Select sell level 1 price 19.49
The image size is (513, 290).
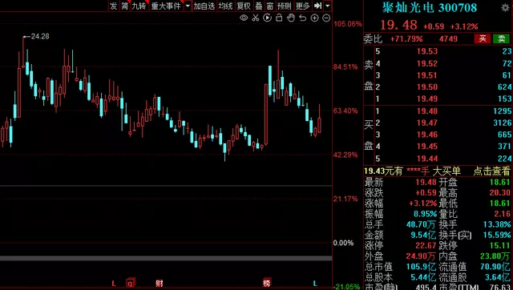click(427, 99)
